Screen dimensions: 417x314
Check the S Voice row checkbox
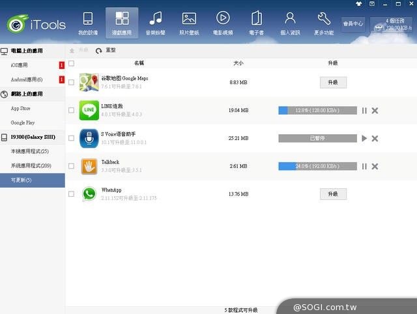point(71,138)
